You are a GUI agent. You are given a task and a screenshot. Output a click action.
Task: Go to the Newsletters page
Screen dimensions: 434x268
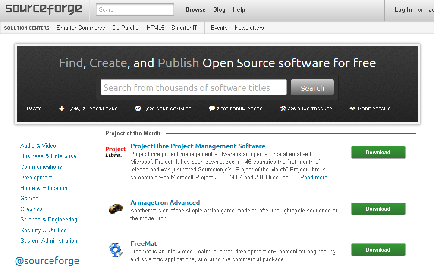tap(249, 28)
